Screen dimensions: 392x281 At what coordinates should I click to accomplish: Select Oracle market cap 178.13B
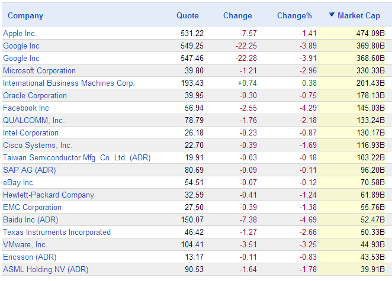coord(371,96)
